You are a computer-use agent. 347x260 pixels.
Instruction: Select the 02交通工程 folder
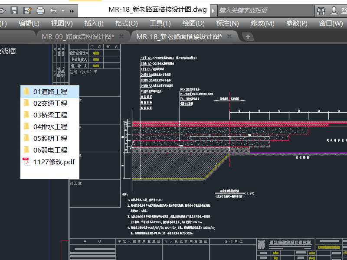(x=50, y=103)
